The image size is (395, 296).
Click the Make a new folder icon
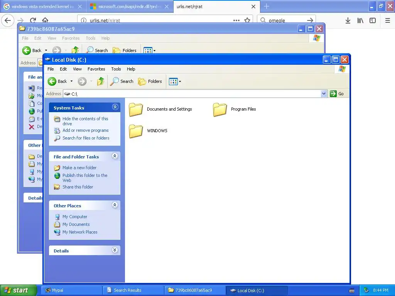pyautogui.click(x=57, y=168)
